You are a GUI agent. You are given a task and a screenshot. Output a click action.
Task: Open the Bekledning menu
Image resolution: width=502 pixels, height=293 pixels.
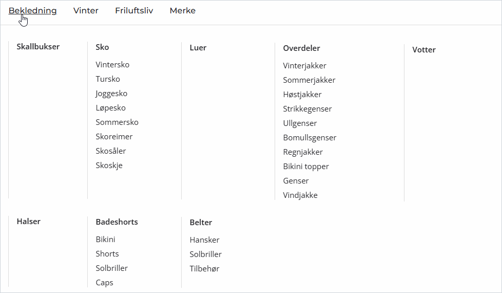coord(32,11)
